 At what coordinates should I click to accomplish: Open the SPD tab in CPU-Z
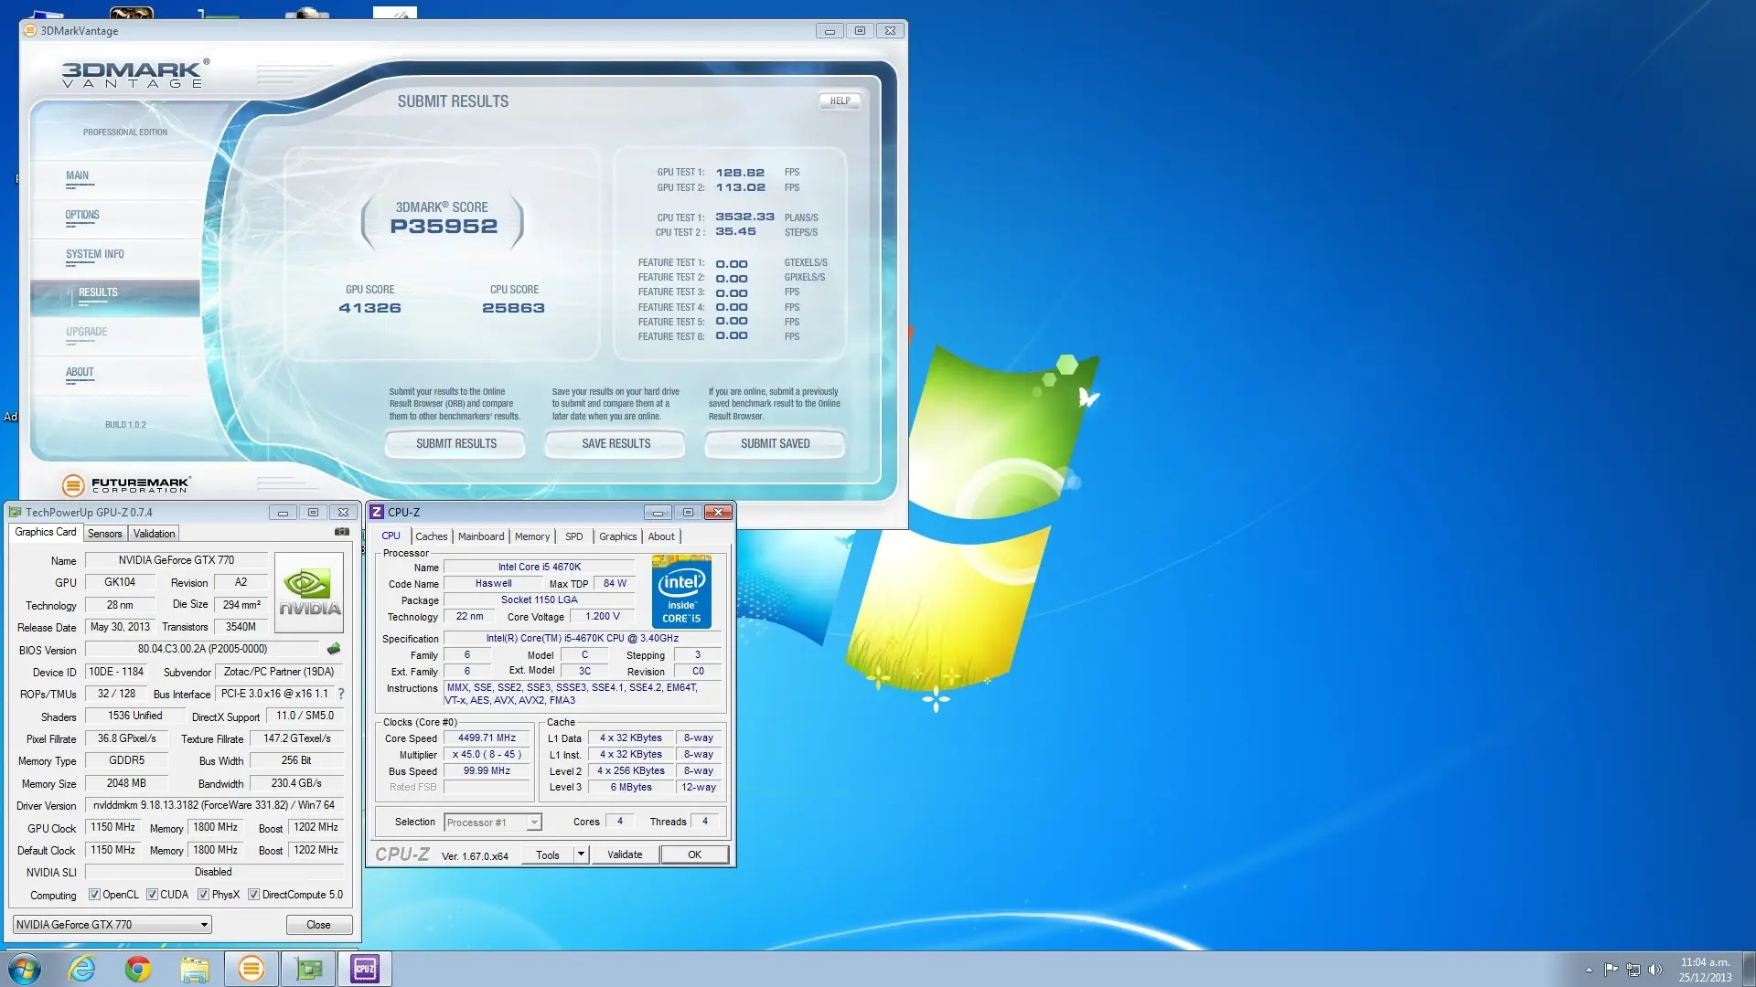tap(574, 536)
